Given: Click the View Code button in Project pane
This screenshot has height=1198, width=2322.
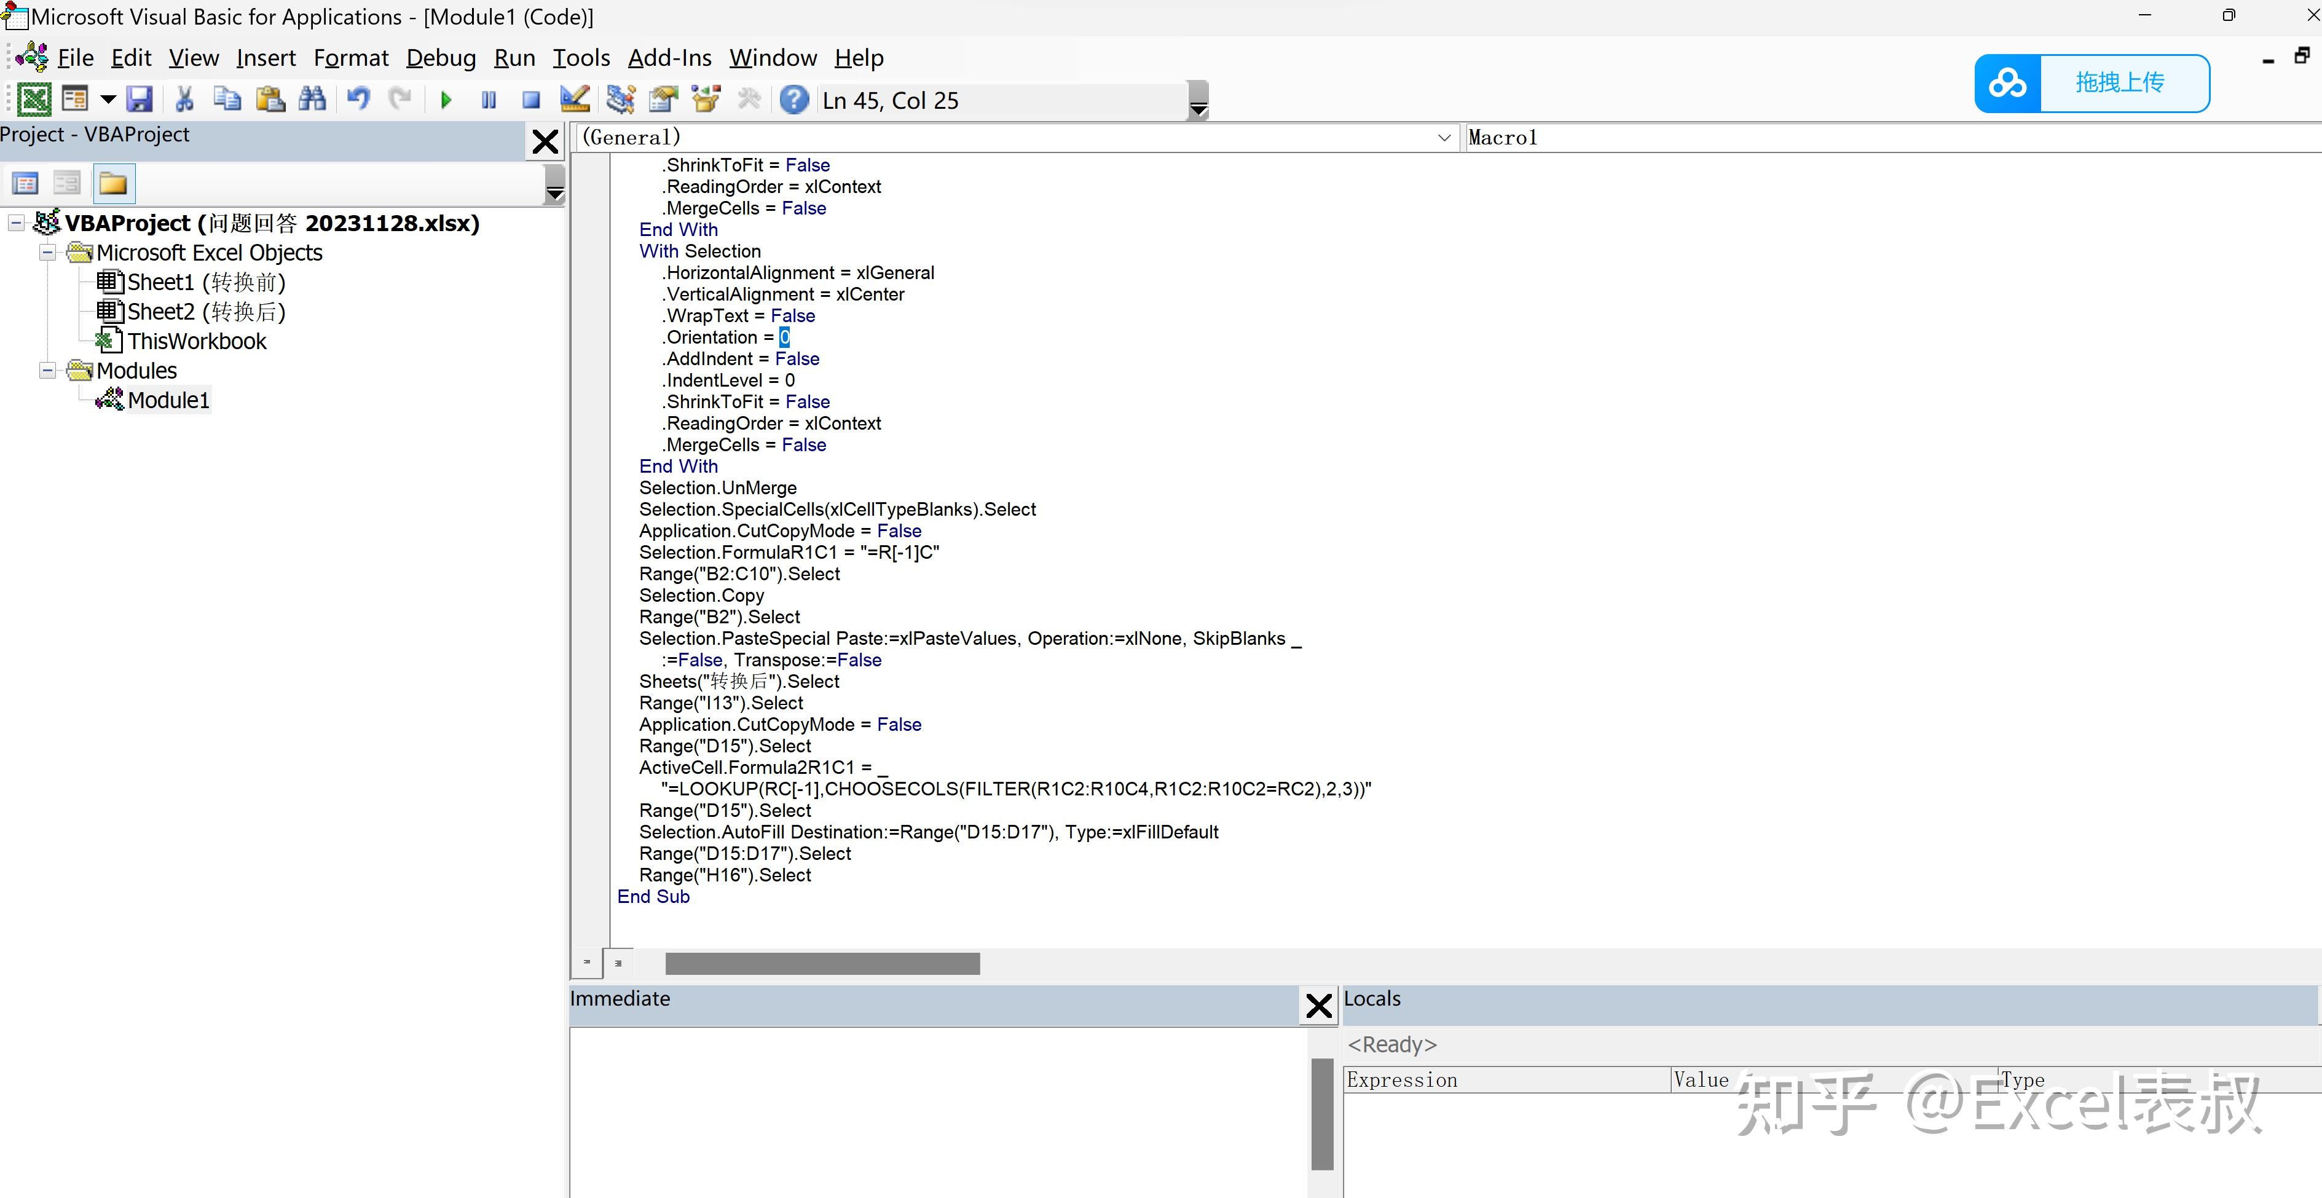Looking at the screenshot, I should click(x=25, y=184).
